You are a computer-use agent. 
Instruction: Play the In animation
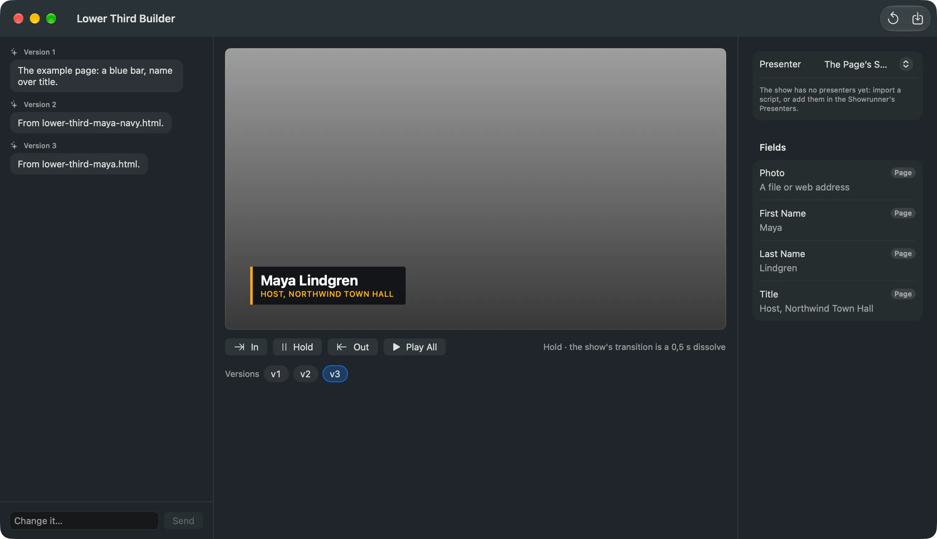pyautogui.click(x=246, y=347)
